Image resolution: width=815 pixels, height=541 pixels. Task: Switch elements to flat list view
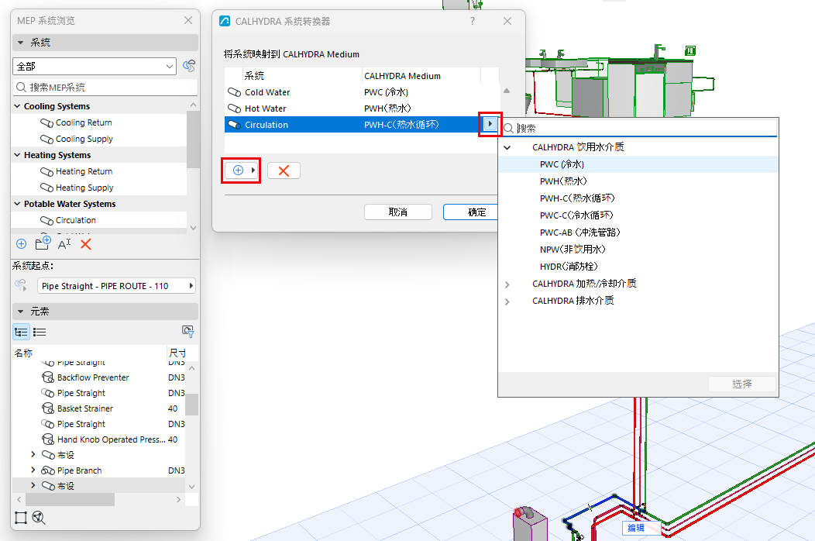pos(40,332)
